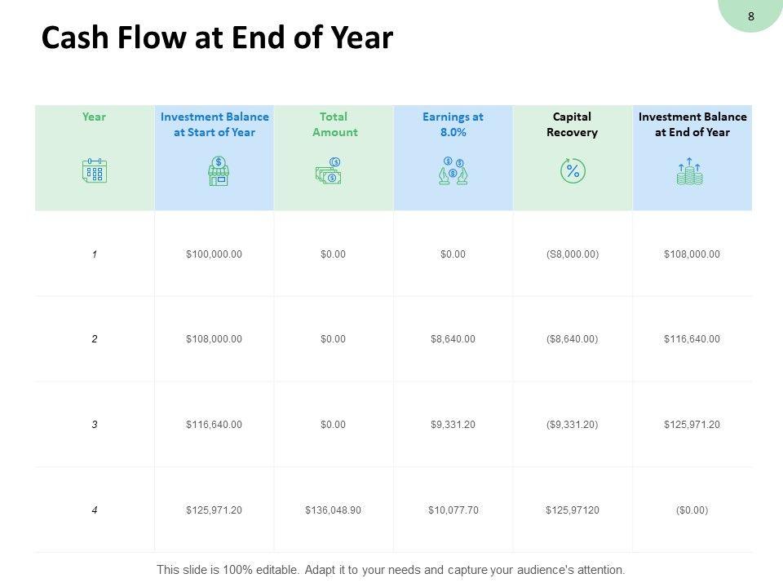Viewport: 783px width, 587px height.
Task: Click the $125,971.20 end of year balance
Action: tap(692, 425)
